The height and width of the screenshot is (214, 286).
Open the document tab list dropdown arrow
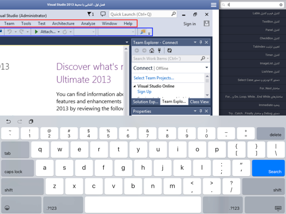(x=127, y=42)
